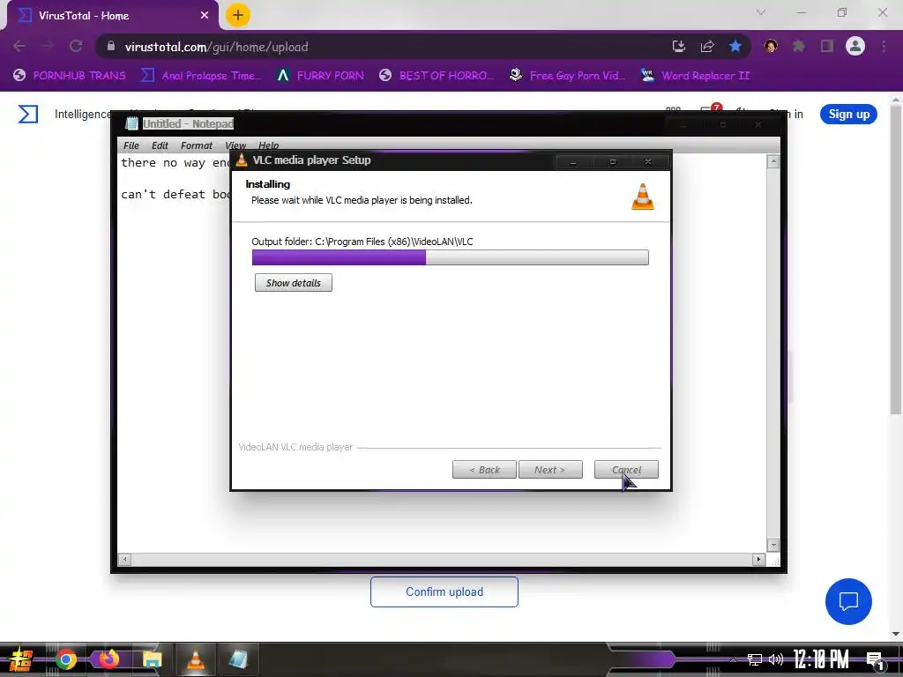Click Notepad vertical scrollbar up arrow
The image size is (903, 677).
pos(773,162)
